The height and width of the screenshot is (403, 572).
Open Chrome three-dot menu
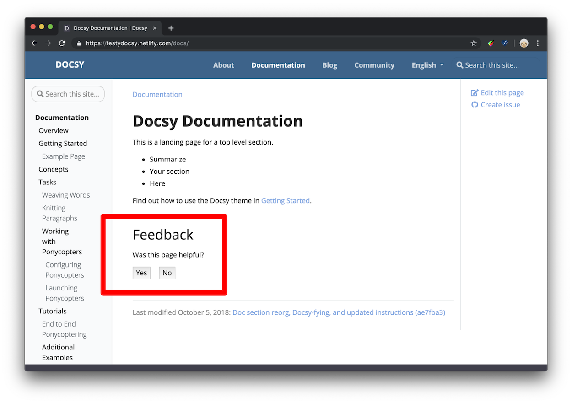point(538,43)
